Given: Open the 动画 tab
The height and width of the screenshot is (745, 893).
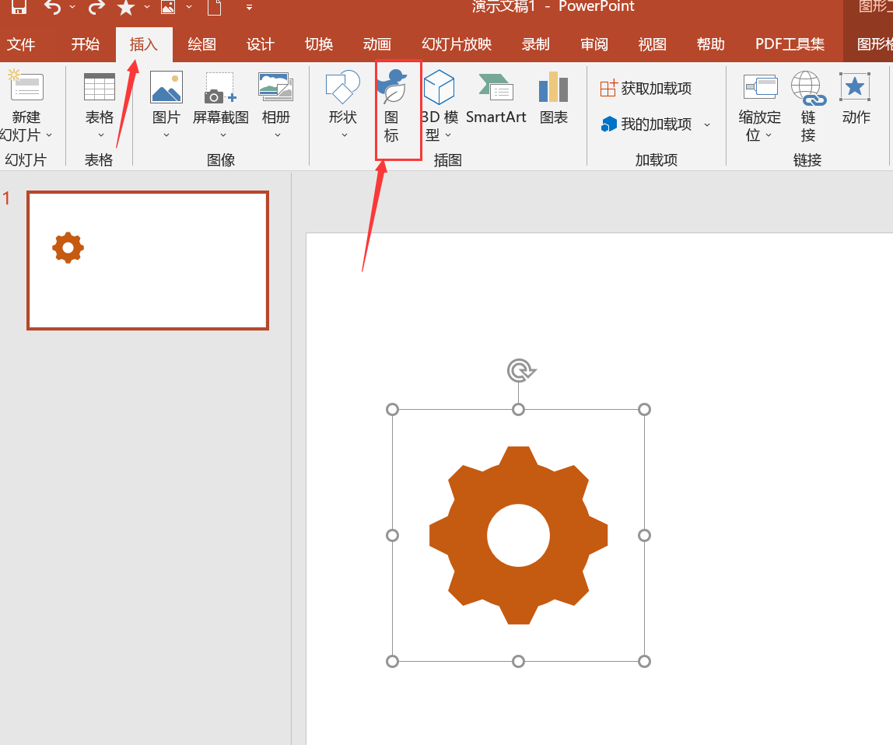Looking at the screenshot, I should pyautogui.click(x=377, y=44).
